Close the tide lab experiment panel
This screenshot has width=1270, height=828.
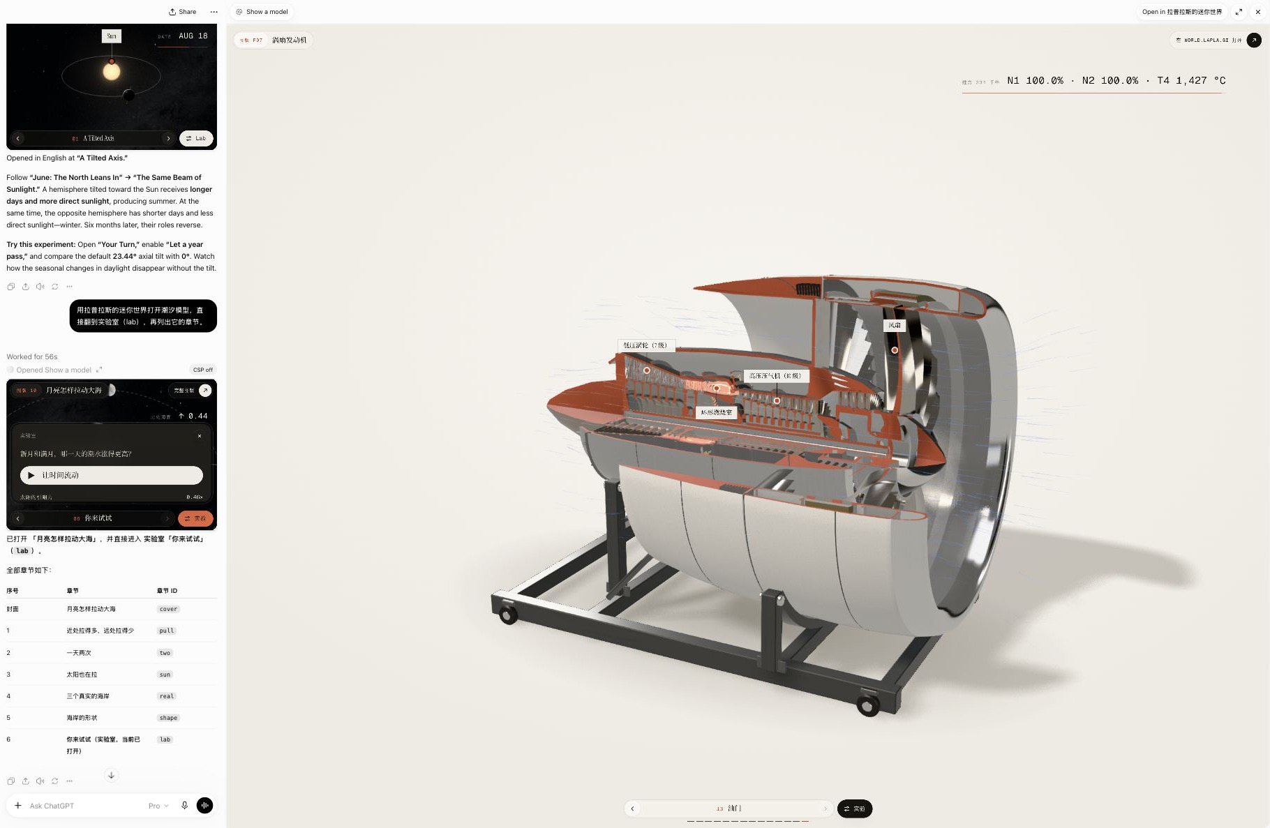pyautogui.click(x=200, y=436)
